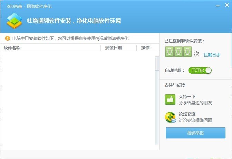Click 分享给身边的朋友 text
Image resolution: width=232 pixels, height=159 pixels.
click(x=195, y=103)
